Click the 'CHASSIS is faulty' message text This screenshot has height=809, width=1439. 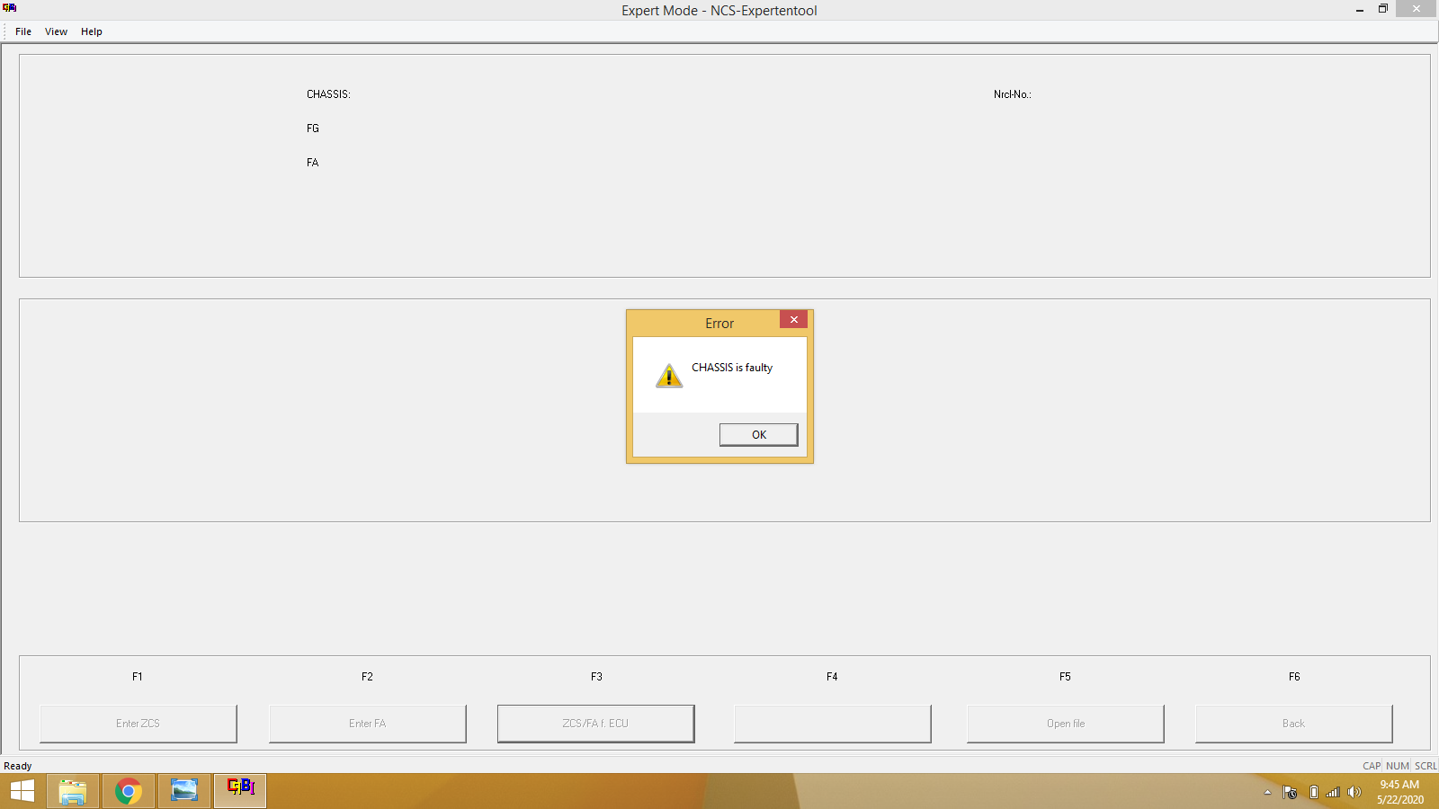click(732, 368)
